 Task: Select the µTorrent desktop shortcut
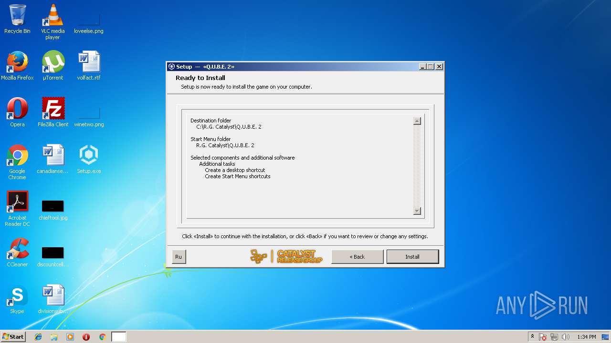[53, 66]
